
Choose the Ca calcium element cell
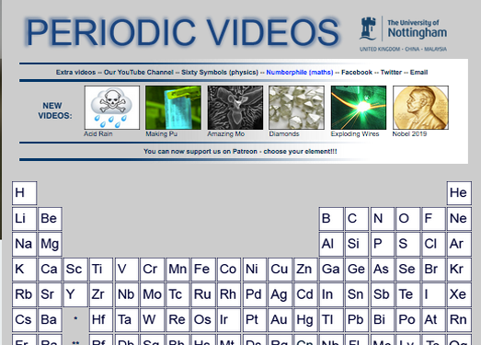[50, 270]
